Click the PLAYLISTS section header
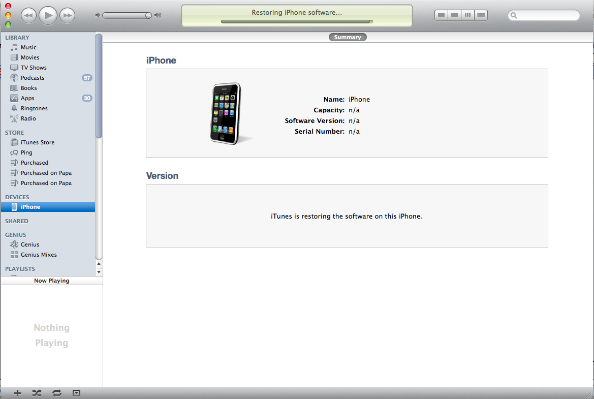The width and height of the screenshot is (594, 399). click(20, 269)
